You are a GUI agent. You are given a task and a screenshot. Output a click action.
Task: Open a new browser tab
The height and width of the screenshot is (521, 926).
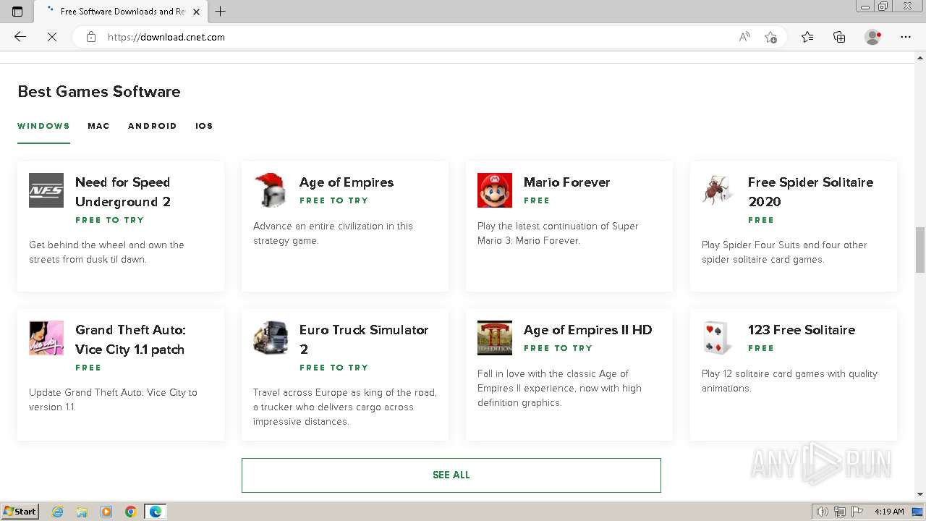tap(221, 11)
